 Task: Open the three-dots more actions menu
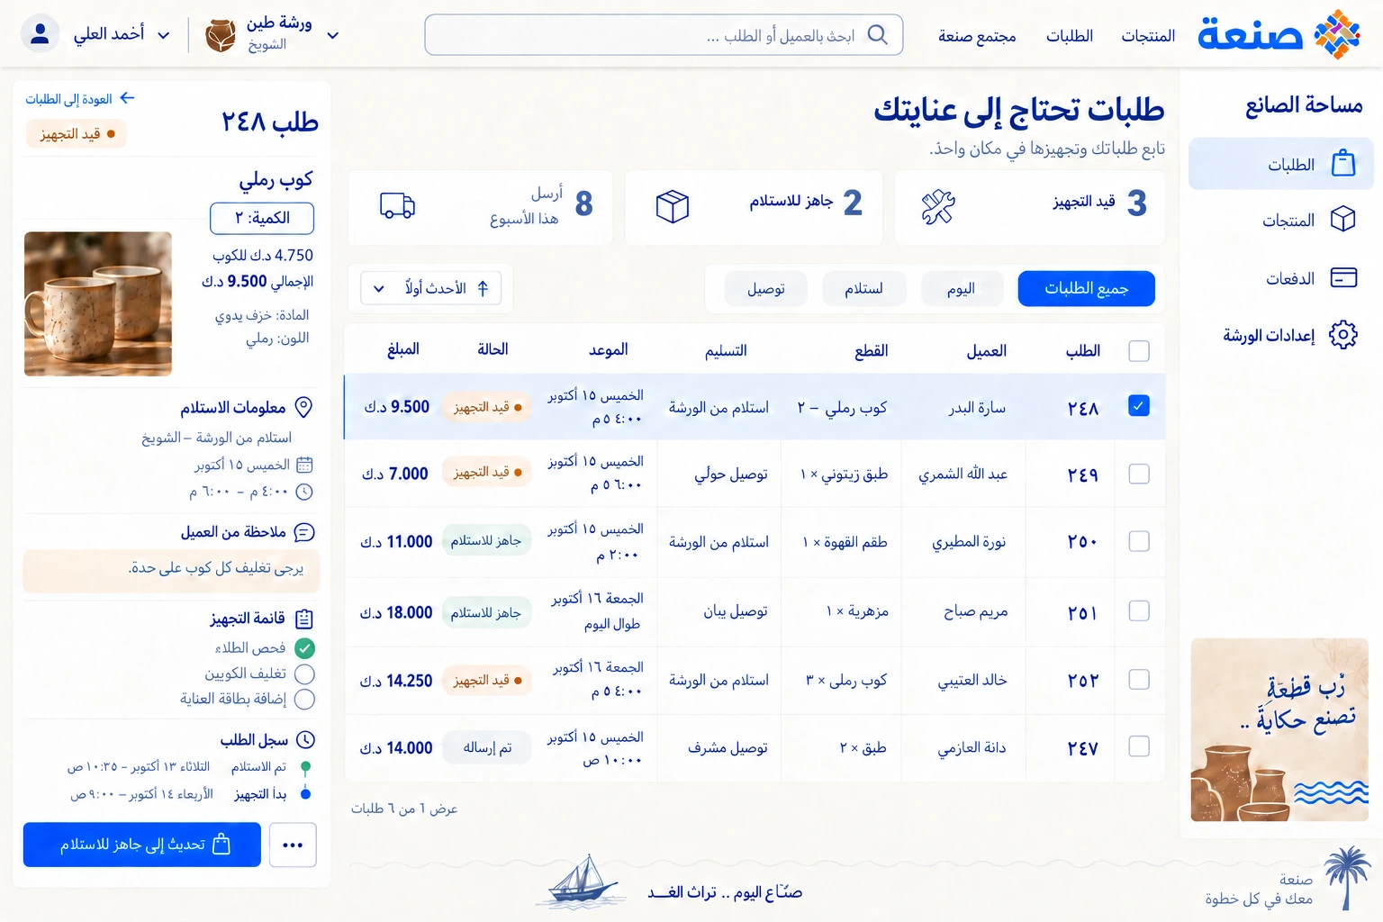pos(293,845)
